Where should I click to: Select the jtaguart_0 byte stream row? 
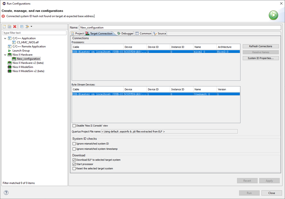pyautogui.click(x=156, y=94)
